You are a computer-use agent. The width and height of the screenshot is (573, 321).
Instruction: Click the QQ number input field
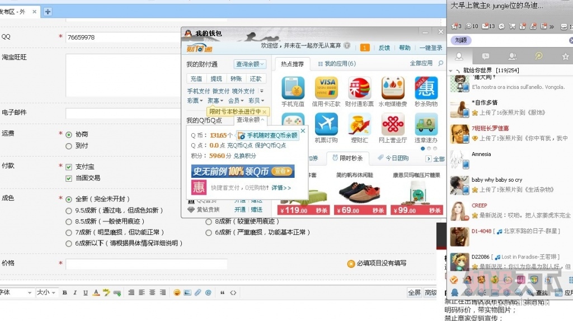click(x=124, y=37)
